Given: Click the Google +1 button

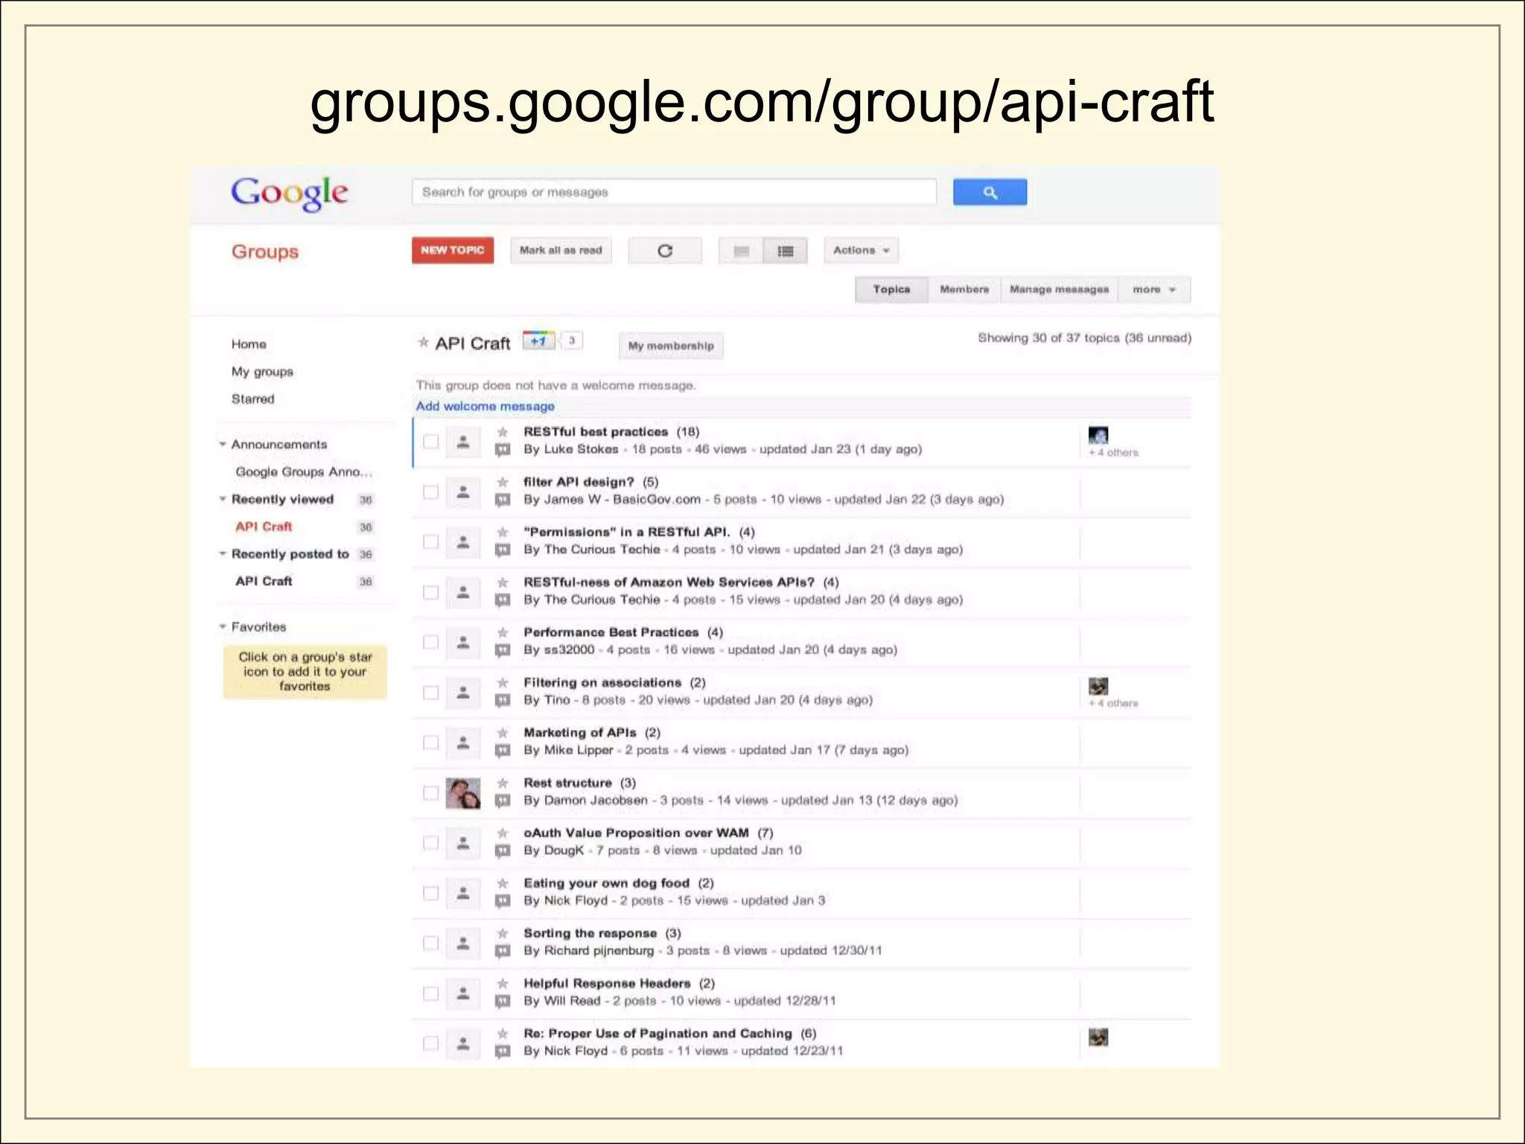Looking at the screenshot, I should point(538,341).
